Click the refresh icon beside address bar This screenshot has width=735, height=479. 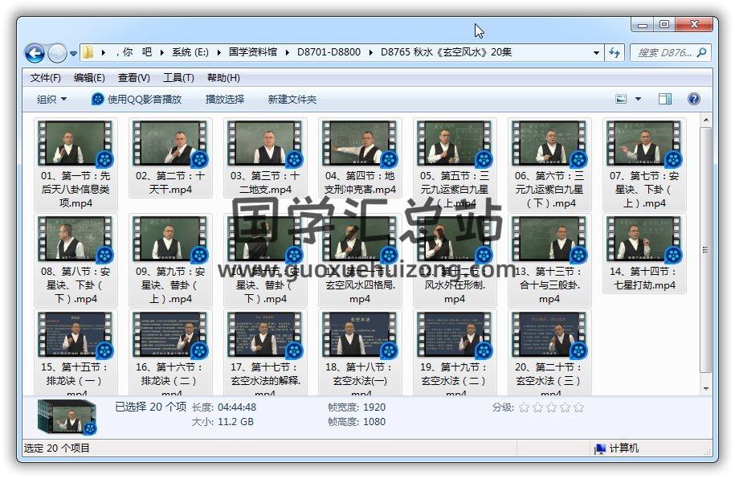[x=615, y=53]
